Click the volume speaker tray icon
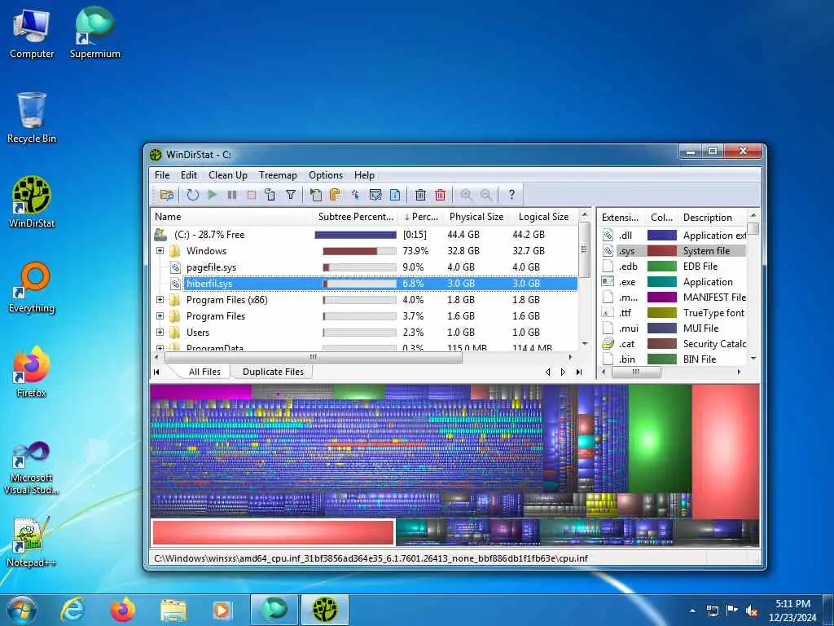The image size is (834, 626). [x=752, y=611]
